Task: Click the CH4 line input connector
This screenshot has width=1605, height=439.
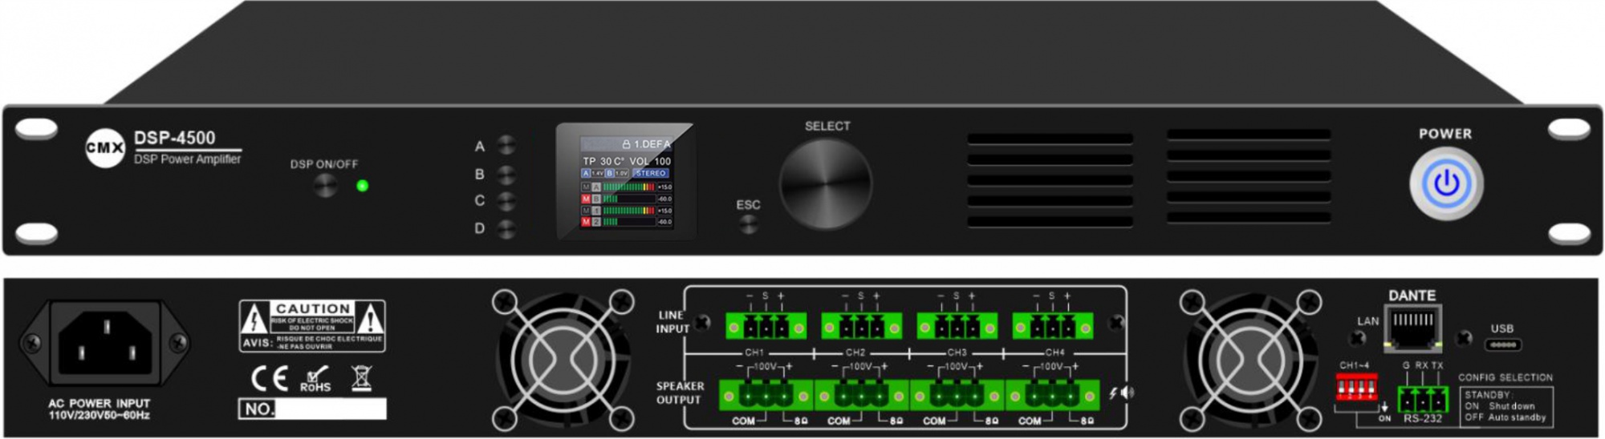Action: (1052, 327)
